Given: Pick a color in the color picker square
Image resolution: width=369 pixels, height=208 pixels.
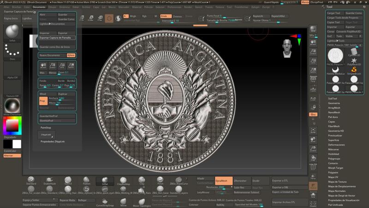Looking at the screenshot, I should pos(12,126).
